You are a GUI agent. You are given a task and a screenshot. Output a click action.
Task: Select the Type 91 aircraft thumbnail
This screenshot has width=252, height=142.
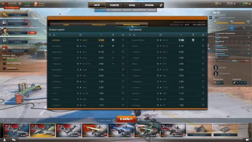(147, 131)
